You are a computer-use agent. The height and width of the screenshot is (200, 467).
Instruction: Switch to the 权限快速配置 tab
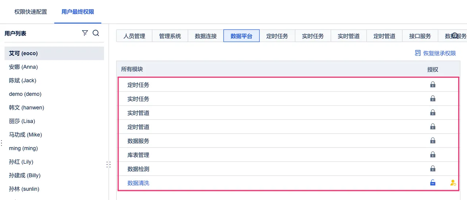[x=31, y=12]
